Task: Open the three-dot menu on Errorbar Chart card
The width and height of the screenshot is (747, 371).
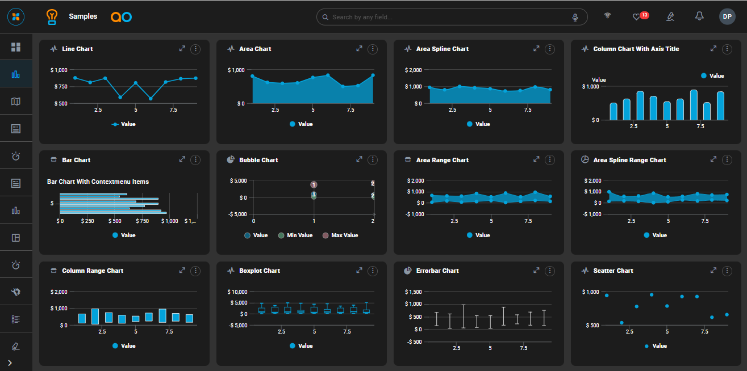Action: tap(550, 271)
